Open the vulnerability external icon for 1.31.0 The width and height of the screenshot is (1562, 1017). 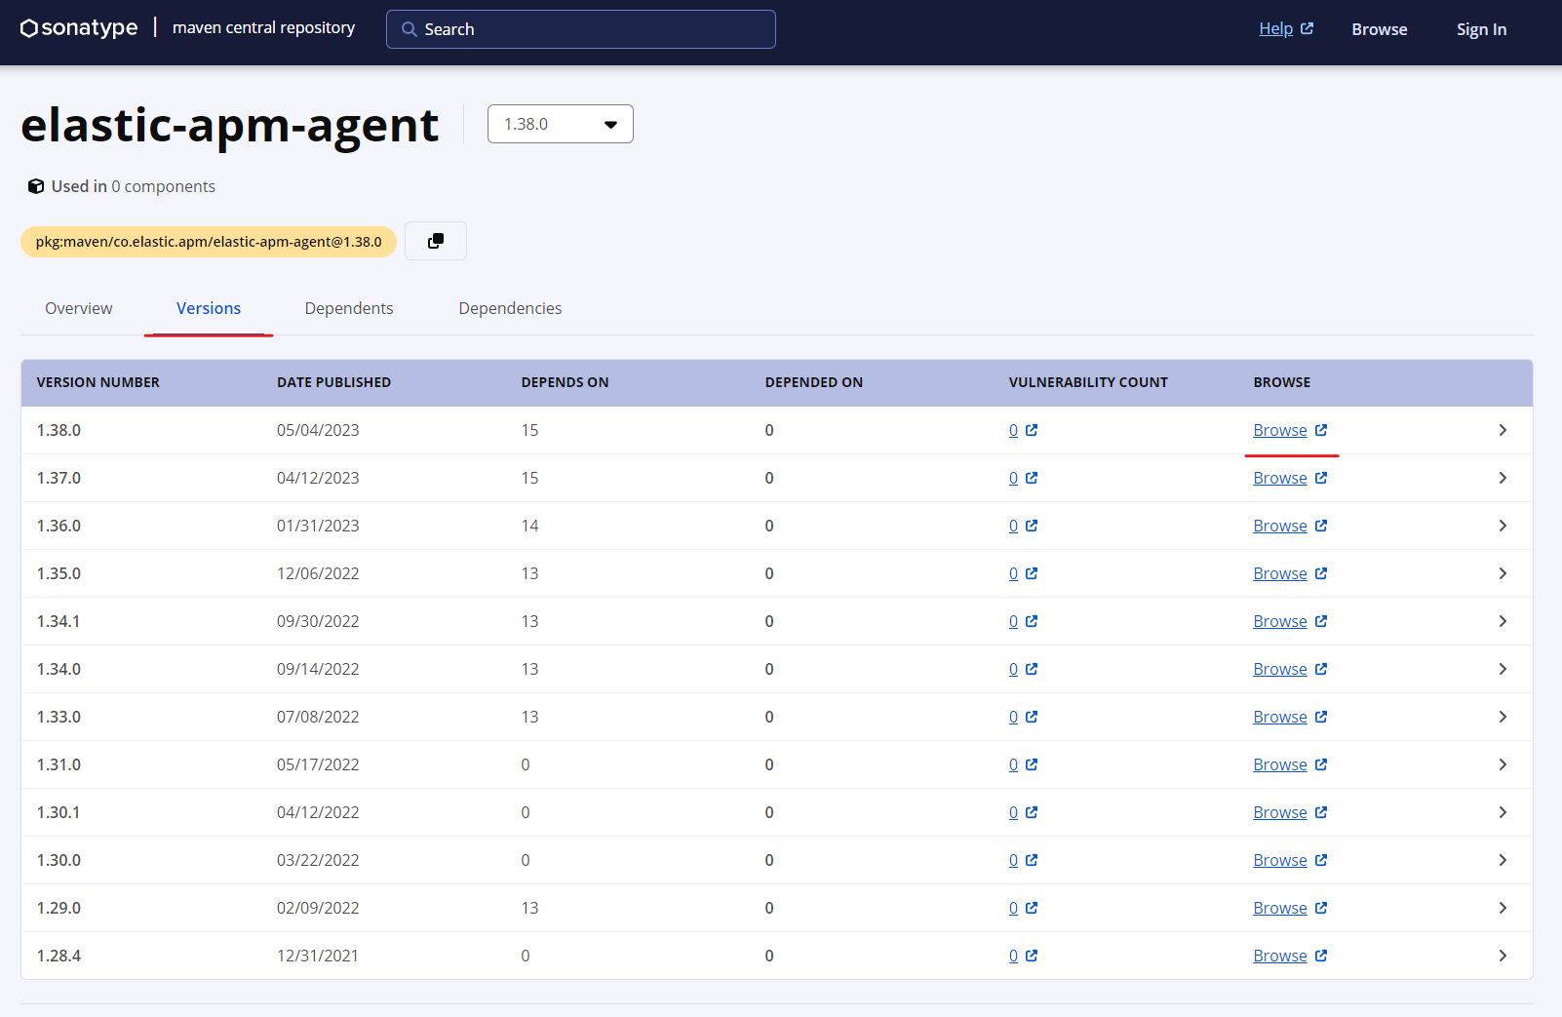pos(1032,764)
